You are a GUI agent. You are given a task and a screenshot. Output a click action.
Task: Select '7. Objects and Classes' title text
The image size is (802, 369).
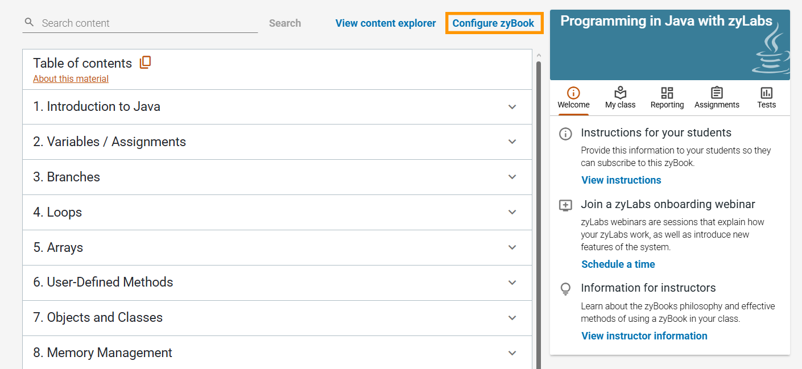[x=98, y=318]
